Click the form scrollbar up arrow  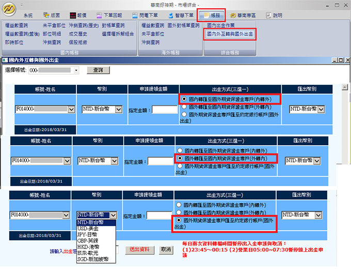(345, 87)
